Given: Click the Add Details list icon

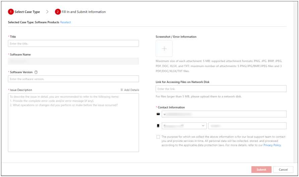Looking at the screenshot, I should click(x=122, y=90).
